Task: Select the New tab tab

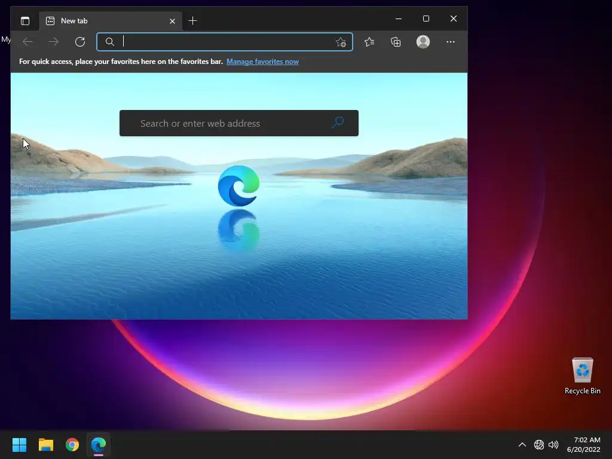Action: [x=110, y=21]
